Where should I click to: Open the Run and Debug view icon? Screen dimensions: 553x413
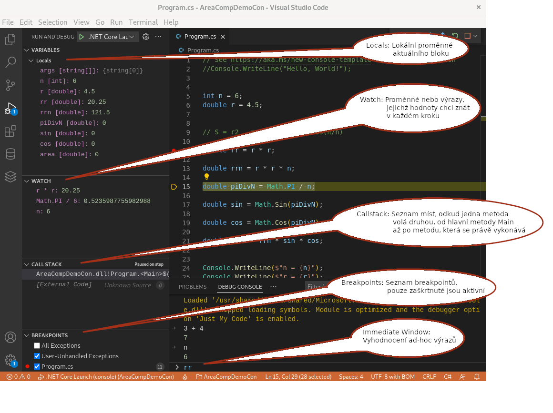[10, 108]
